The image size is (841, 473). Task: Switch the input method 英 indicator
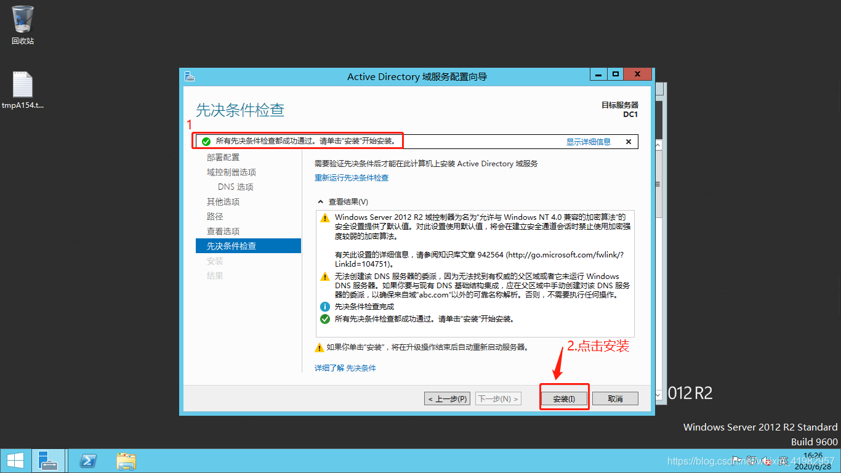coord(782,461)
